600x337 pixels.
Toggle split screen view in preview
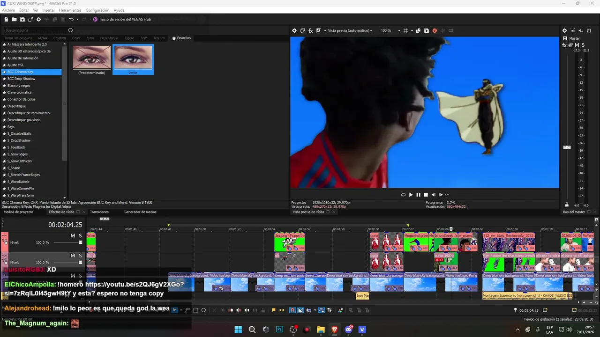click(x=318, y=30)
